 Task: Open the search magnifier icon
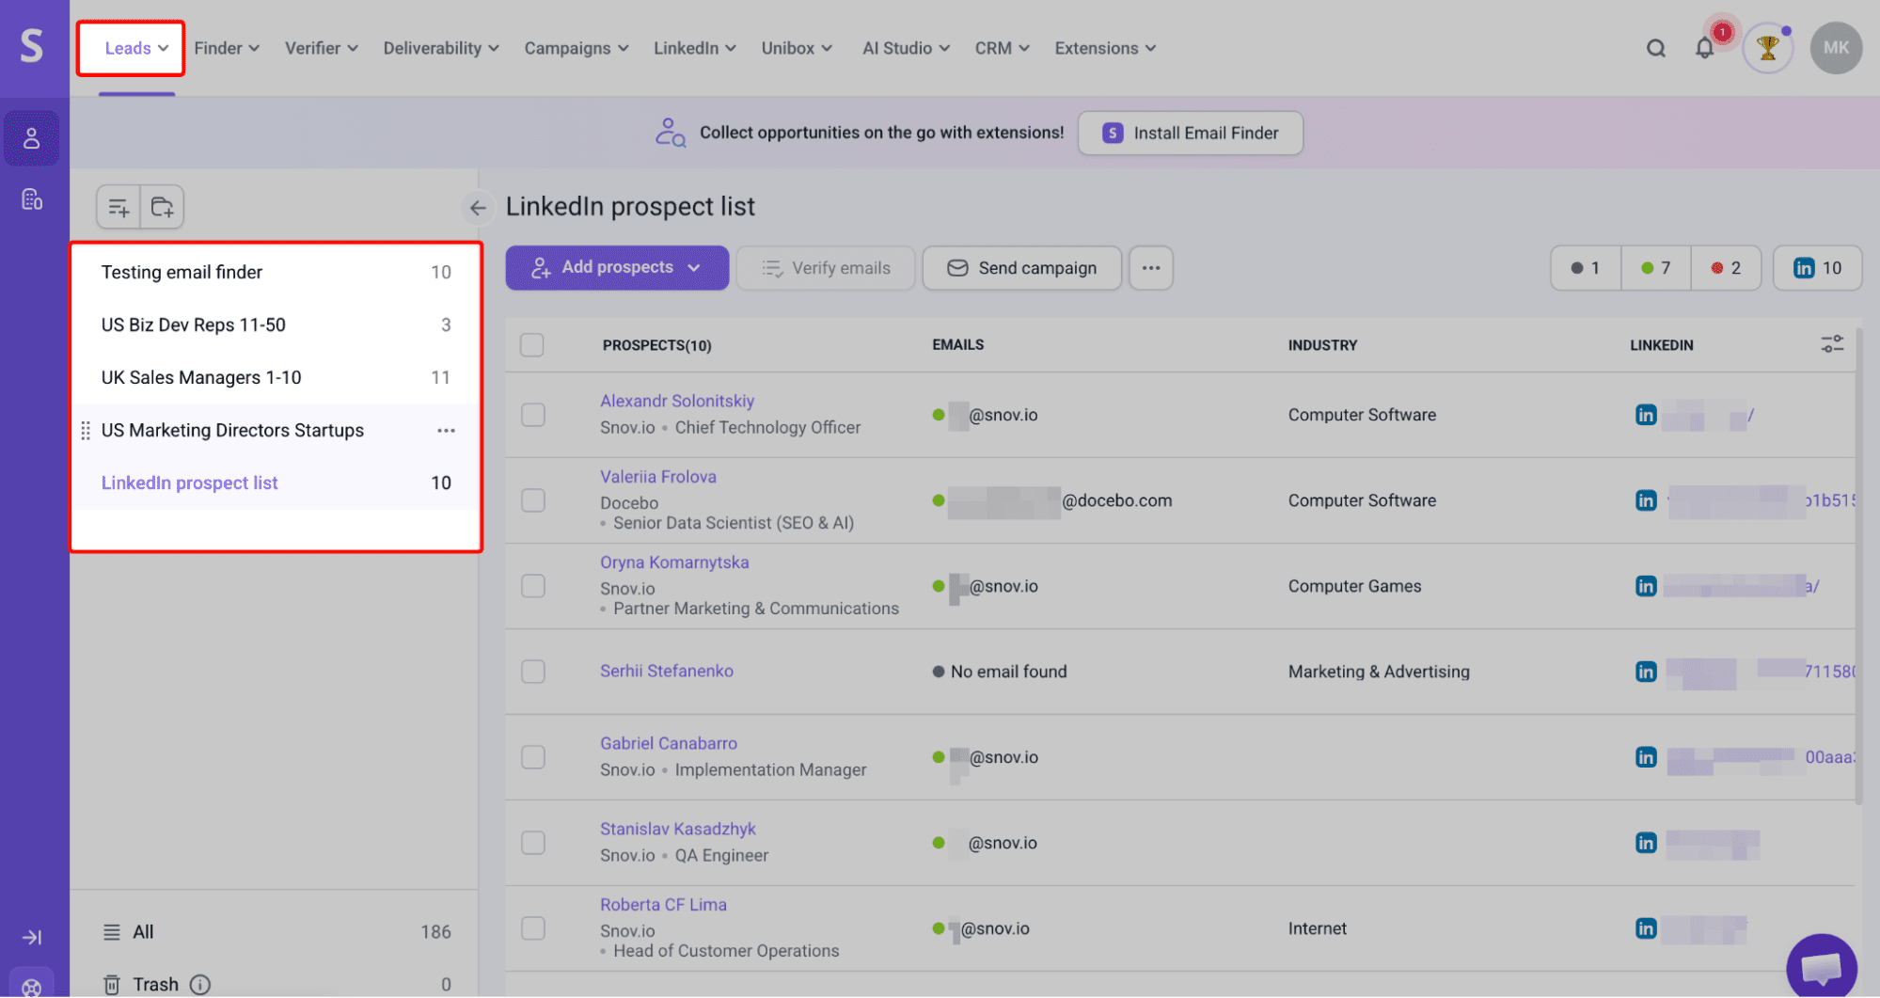(1655, 49)
